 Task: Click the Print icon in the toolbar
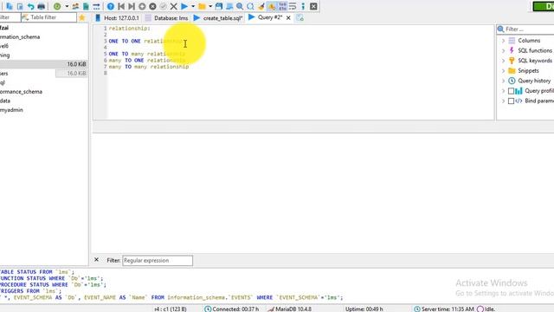pyautogui.click(x=42, y=6)
